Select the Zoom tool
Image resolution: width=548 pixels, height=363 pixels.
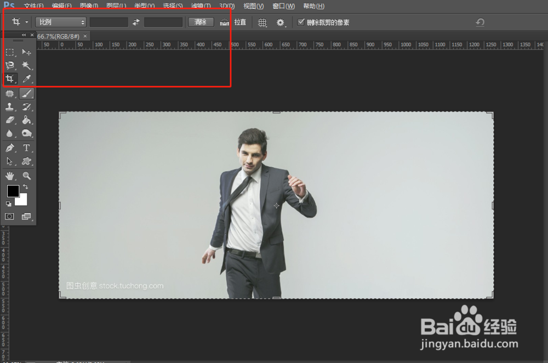pos(26,175)
